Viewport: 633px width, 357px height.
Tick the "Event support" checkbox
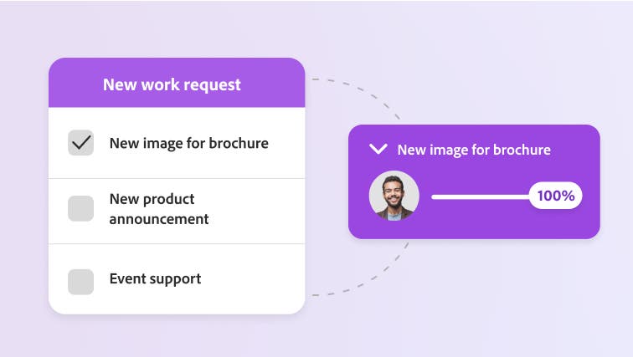80,282
